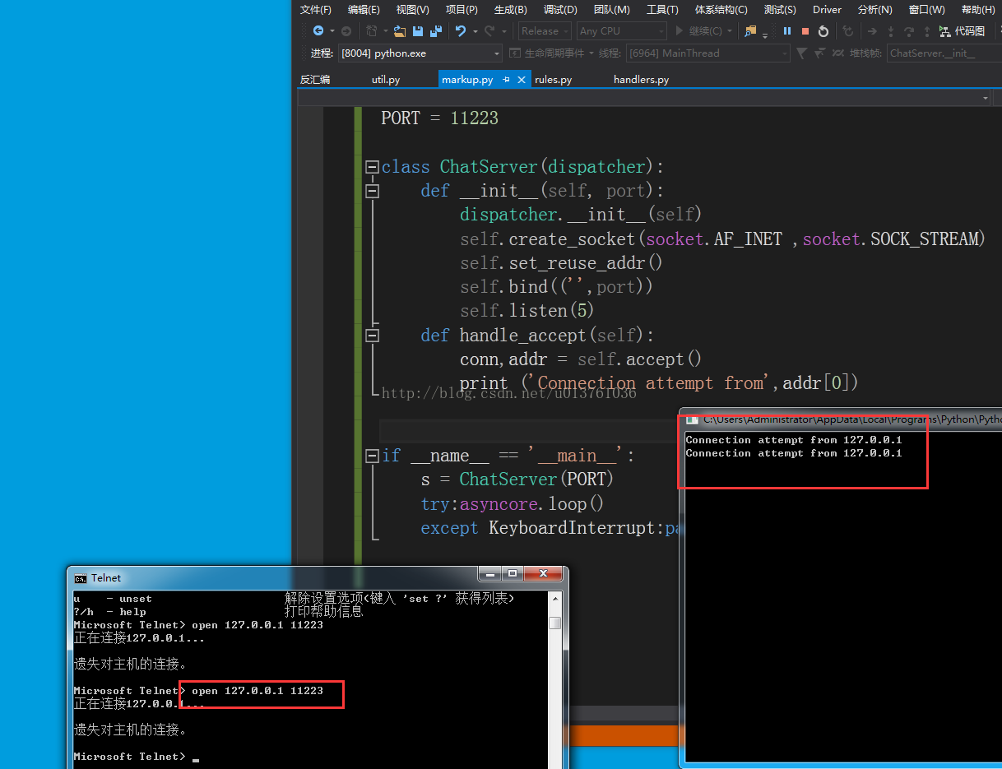Open the 分析(N) Analyze menu

[874, 10]
